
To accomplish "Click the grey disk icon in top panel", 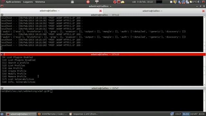I will click(x=72, y=2).
